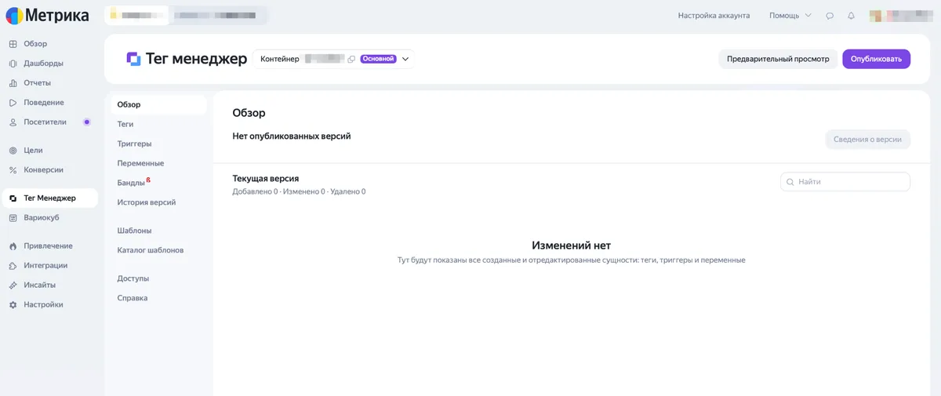Click the Привлечение flame icon

13,246
